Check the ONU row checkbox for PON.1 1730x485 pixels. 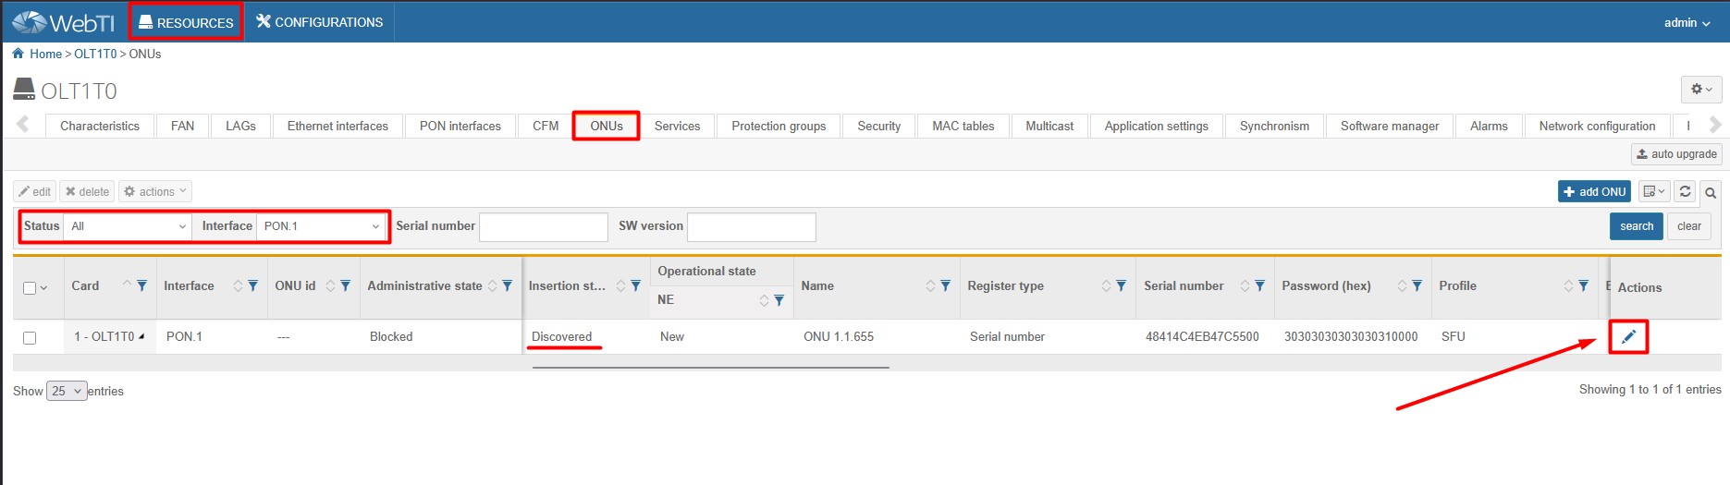coord(30,338)
